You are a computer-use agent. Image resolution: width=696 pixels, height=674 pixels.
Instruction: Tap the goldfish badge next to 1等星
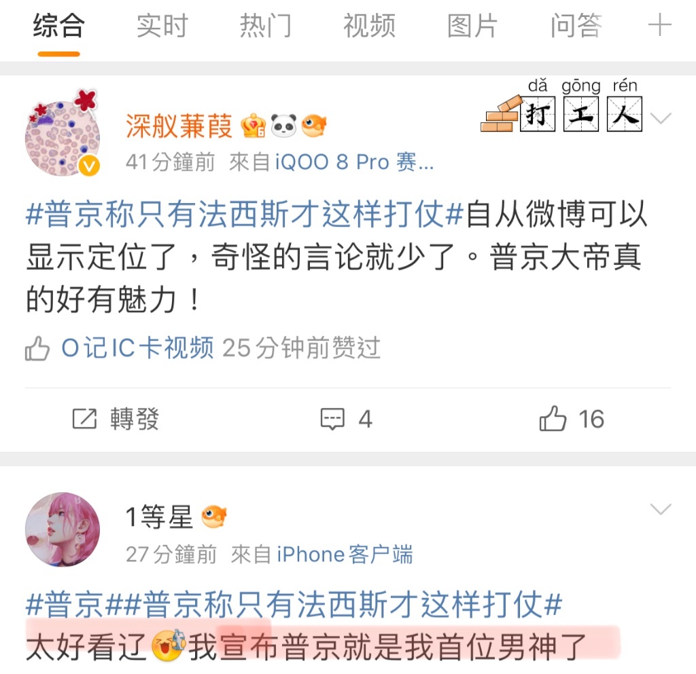click(x=214, y=517)
